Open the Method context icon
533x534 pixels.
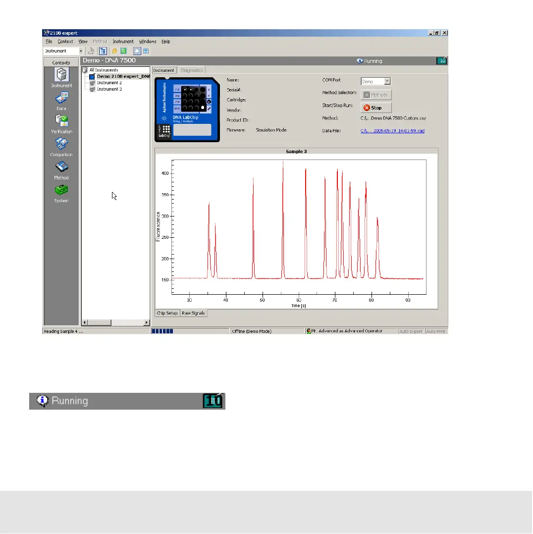tap(61, 166)
